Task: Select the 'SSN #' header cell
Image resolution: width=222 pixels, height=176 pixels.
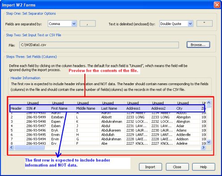Action: pos(37,108)
